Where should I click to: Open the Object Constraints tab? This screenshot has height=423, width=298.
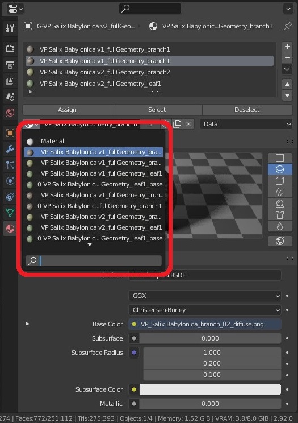coord(10,197)
